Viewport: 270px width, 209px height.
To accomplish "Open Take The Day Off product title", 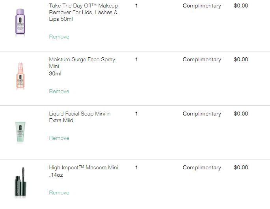I will tap(83, 12).
